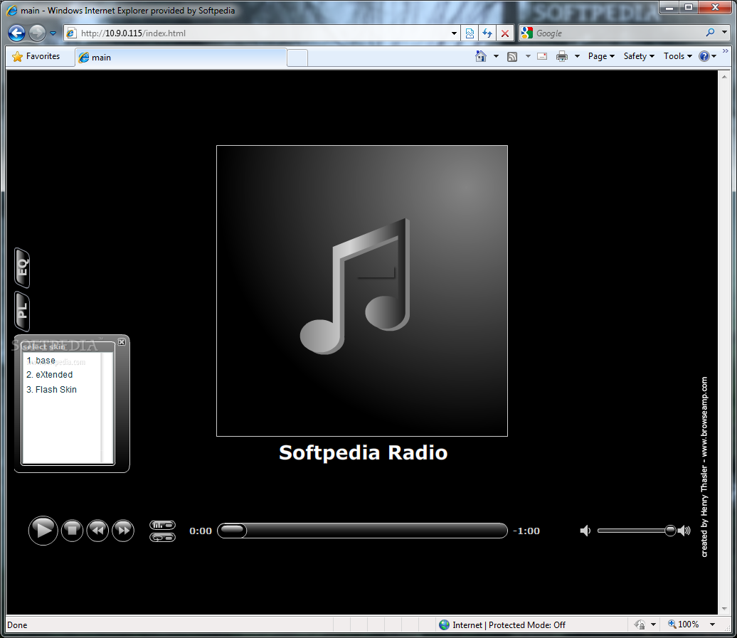
Task: Start playback with the Play button
Action: [43, 531]
